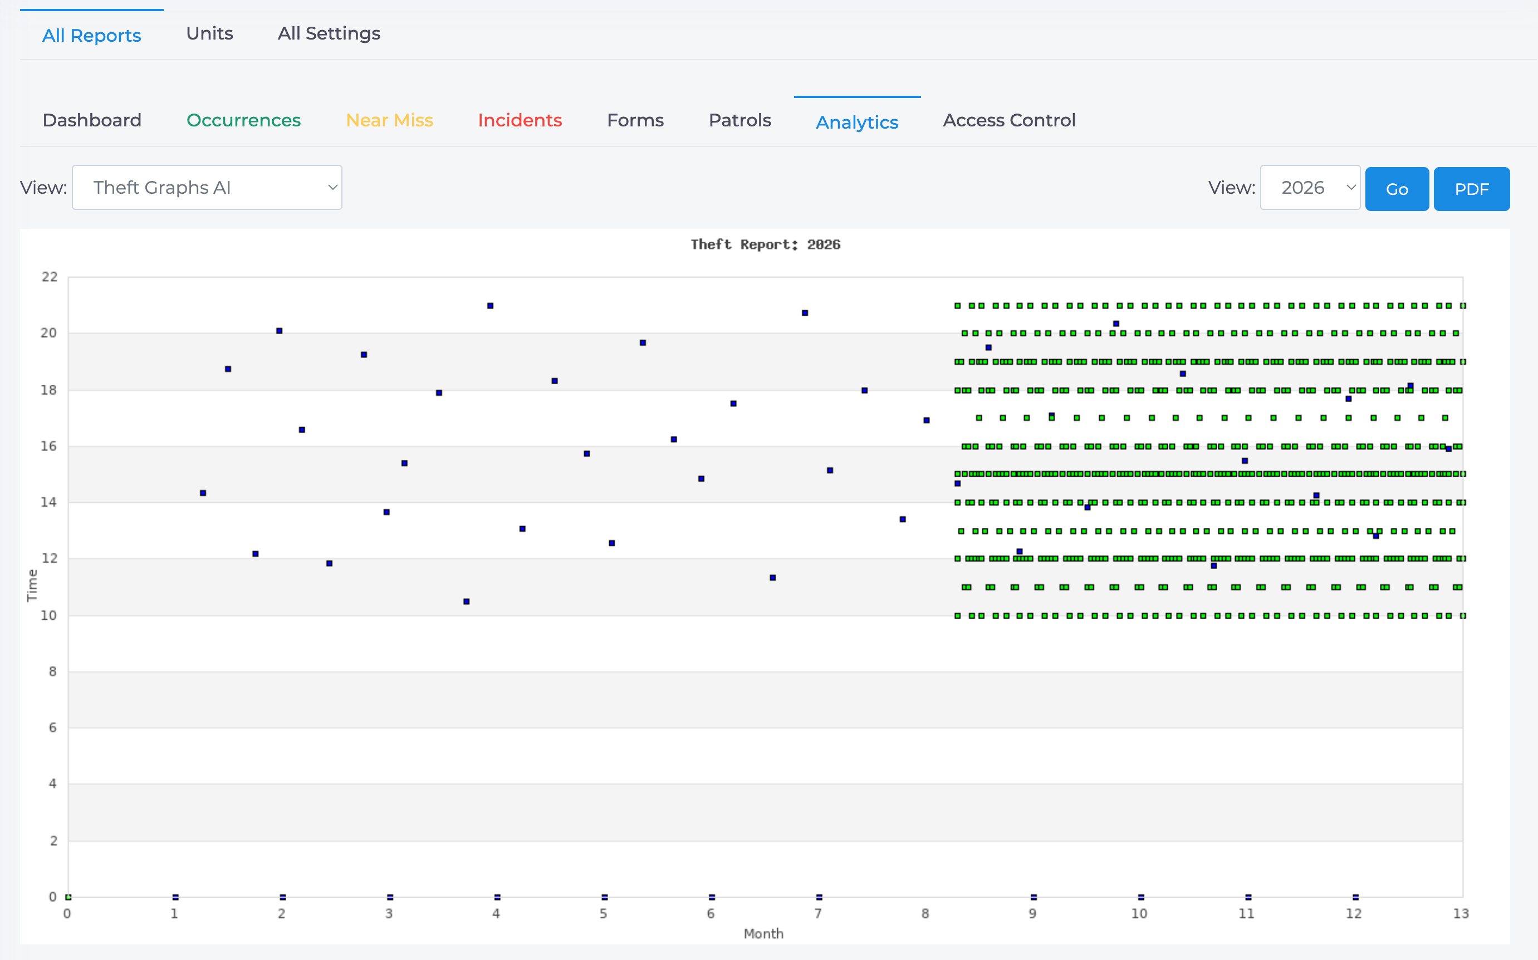Image resolution: width=1538 pixels, height=960 pixels.
Task: Export the report with the PDF button
Action: coord(1471,189)
